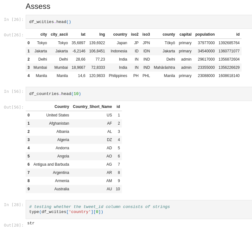The image size is (252, 231).
Task: Select the Tokyo row in cities table
Action: pyautogui.click(x=134, y=43)
